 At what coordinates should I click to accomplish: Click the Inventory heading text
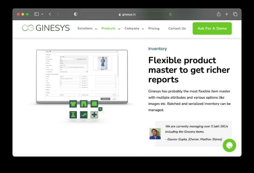tap(157, 49)
